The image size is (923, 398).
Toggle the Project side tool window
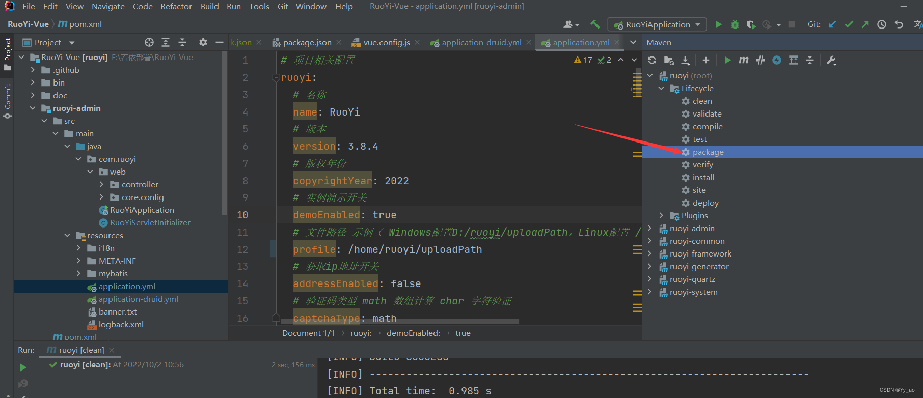pos(7,54)
